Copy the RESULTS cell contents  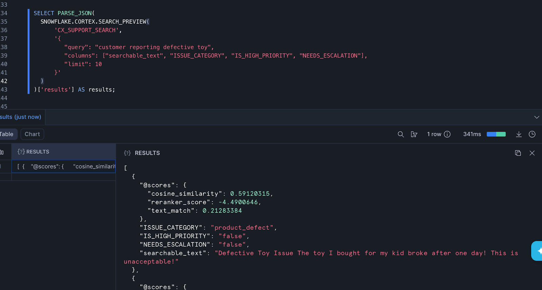[518, 153]
